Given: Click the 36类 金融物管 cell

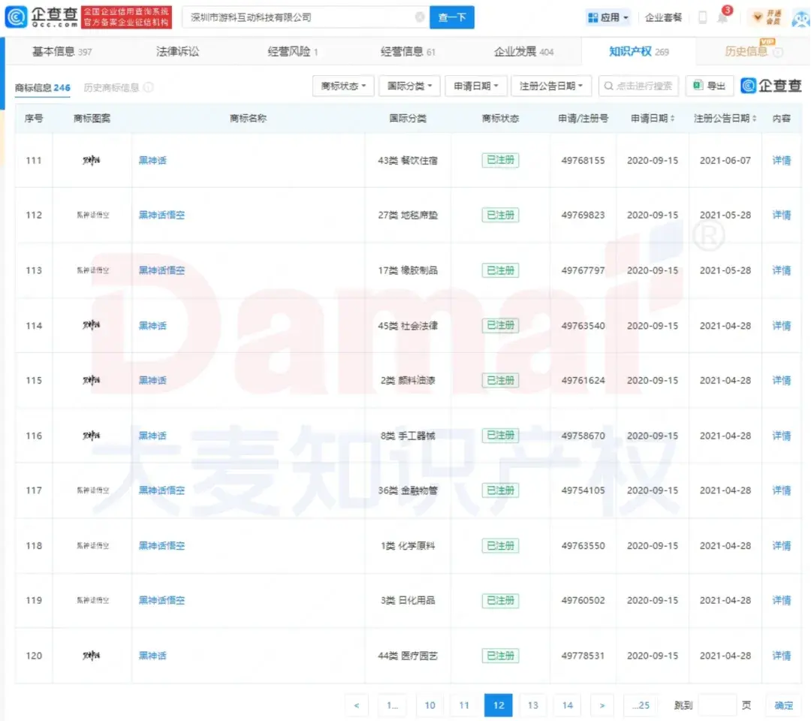Looking at the screenshot, I should (408, 490).
